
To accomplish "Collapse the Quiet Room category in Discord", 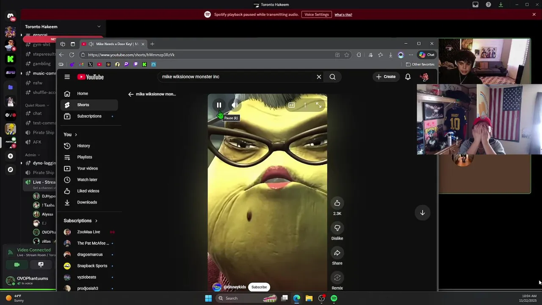I will pos(37,105).
